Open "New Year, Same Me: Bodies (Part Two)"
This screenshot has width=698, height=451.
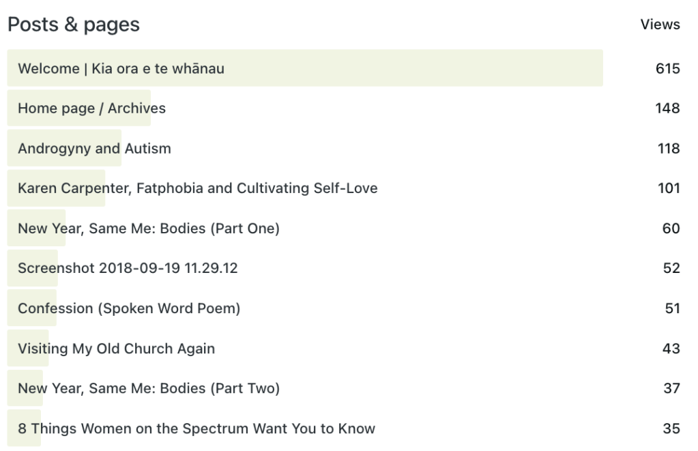pyautogui.click(x=148, y=389)
